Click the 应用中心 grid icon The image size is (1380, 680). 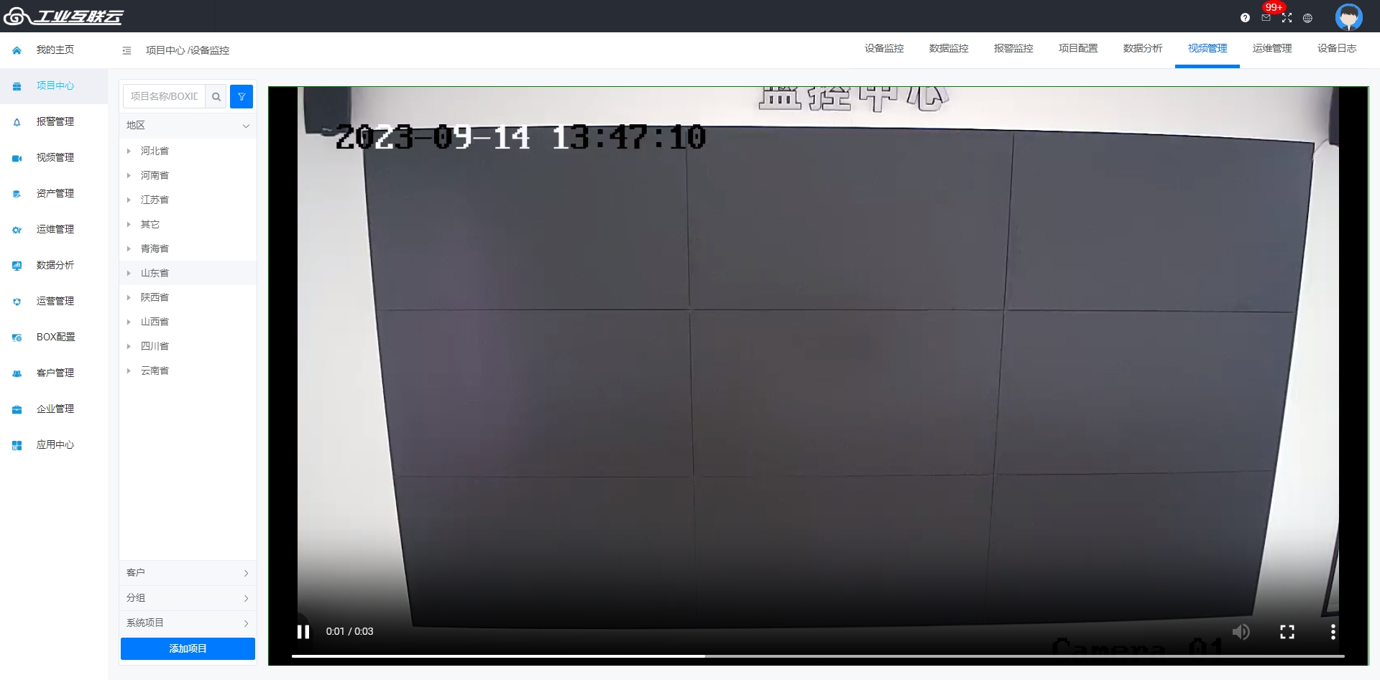coord(17,445)
